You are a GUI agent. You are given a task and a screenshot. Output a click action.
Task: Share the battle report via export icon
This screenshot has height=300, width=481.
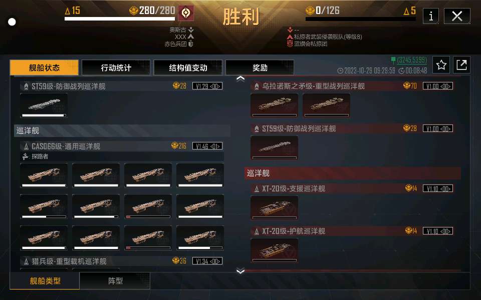coord(461,64)
